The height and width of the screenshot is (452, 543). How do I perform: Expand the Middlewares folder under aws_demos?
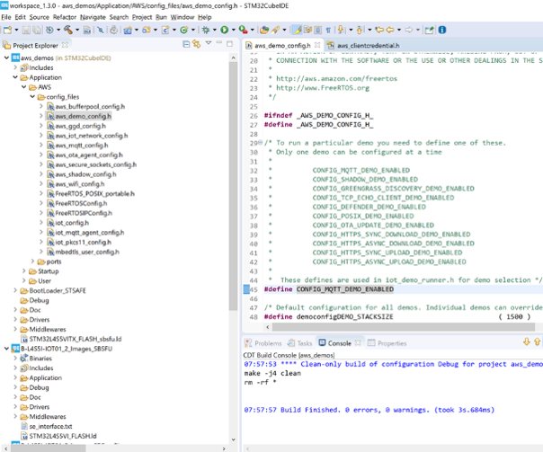click(15, 329)
